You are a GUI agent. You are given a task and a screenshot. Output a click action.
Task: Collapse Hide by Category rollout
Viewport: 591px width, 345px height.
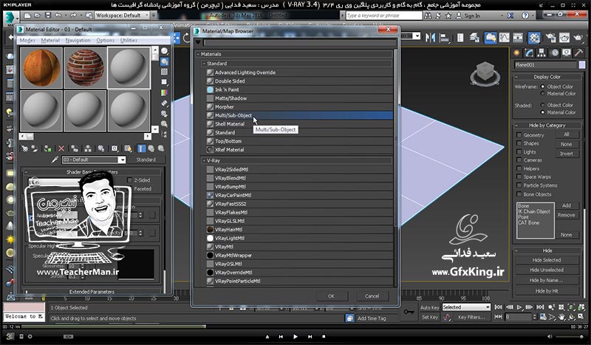click(547, 125)
